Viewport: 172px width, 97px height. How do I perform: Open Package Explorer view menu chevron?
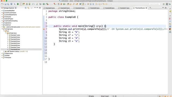tap(35, 8)
